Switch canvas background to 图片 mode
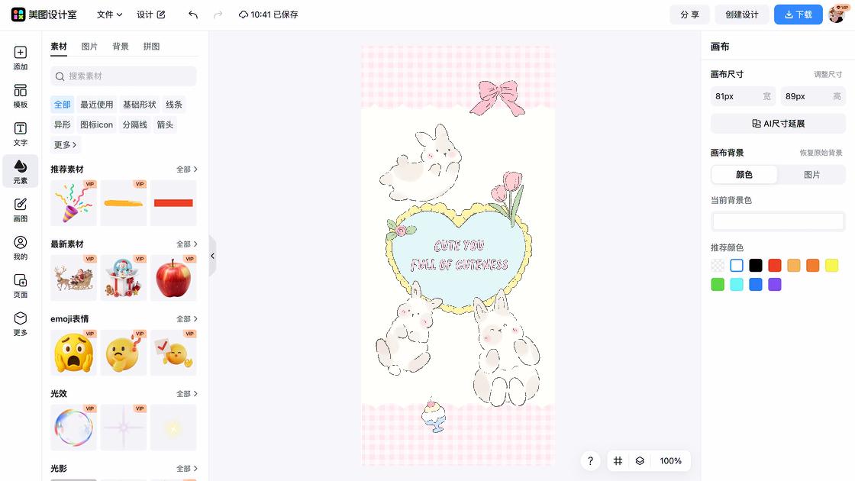Viewport: 855px width, 481px height. click(x=812, y=175)
